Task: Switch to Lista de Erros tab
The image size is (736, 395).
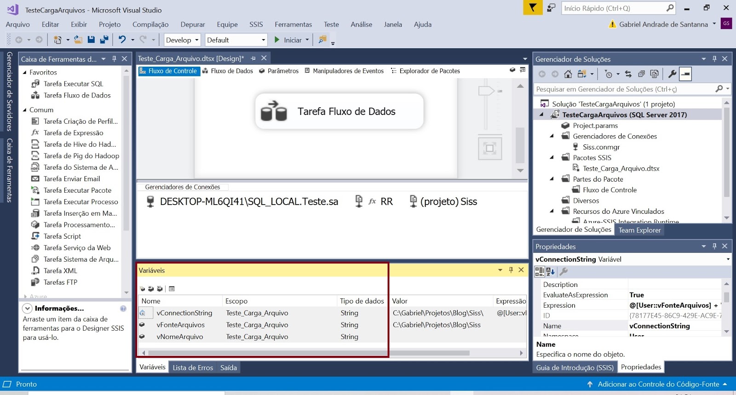Action: (193, 367)
